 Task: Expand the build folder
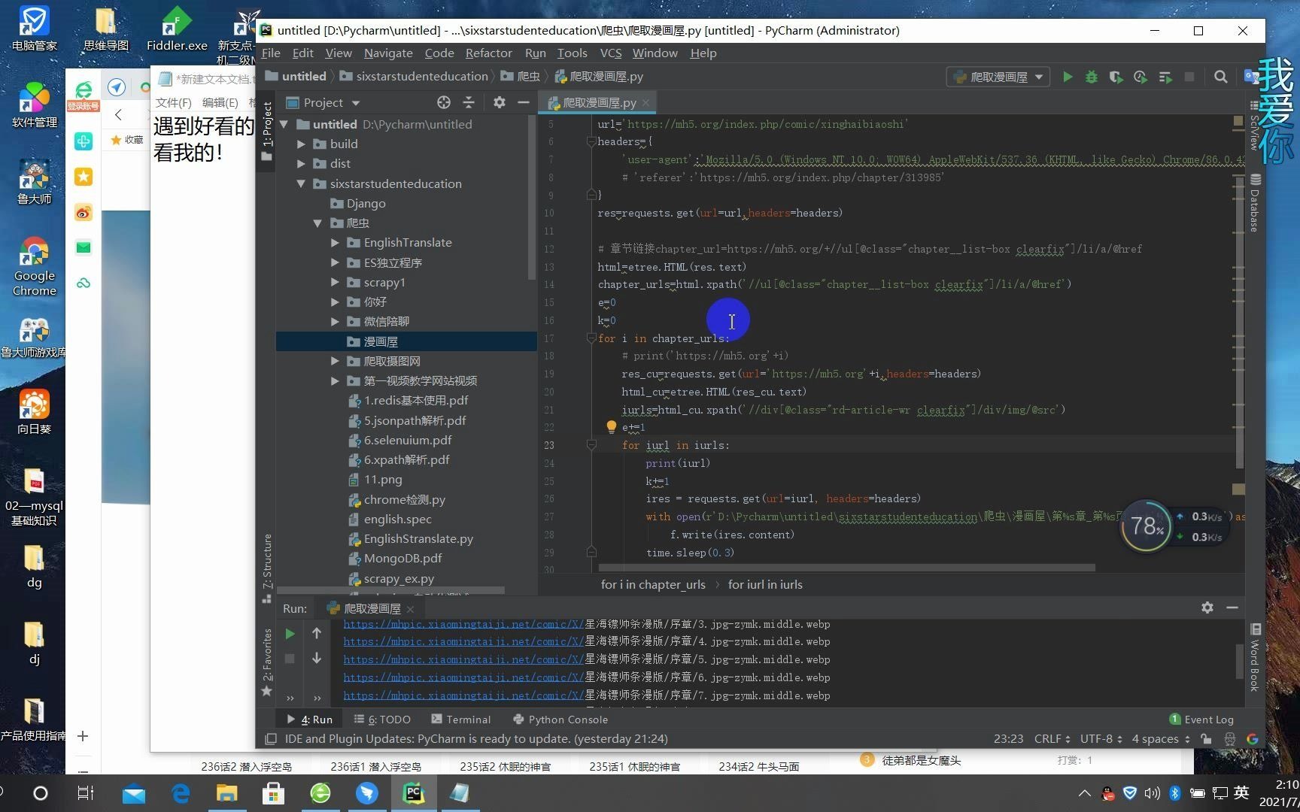301,144
